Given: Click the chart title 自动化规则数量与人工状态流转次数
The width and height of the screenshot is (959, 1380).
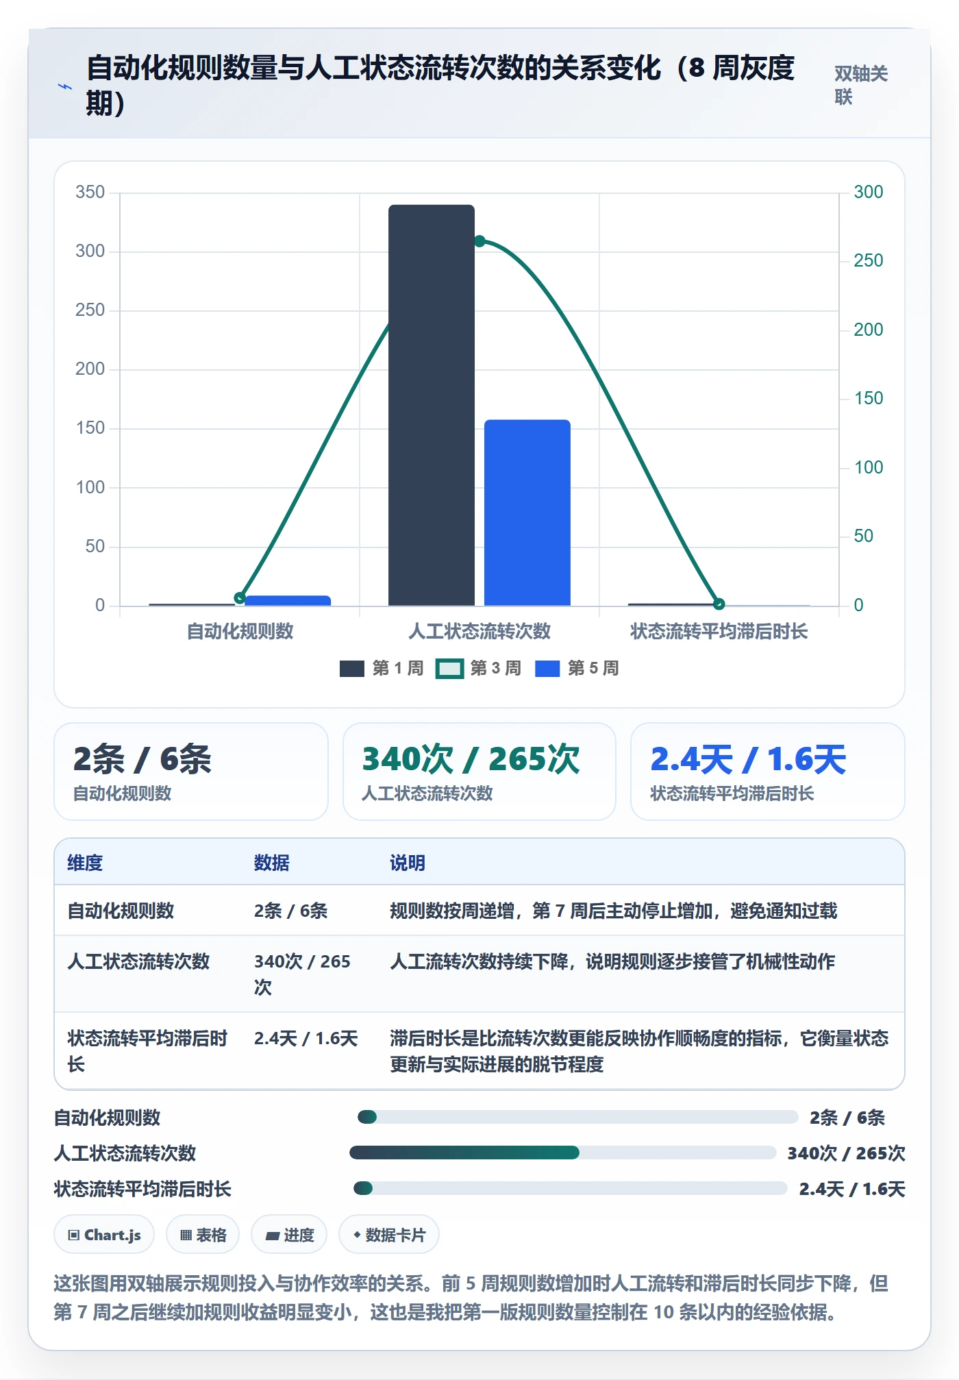Looking at the screenshot, I should tap(440, 85).
